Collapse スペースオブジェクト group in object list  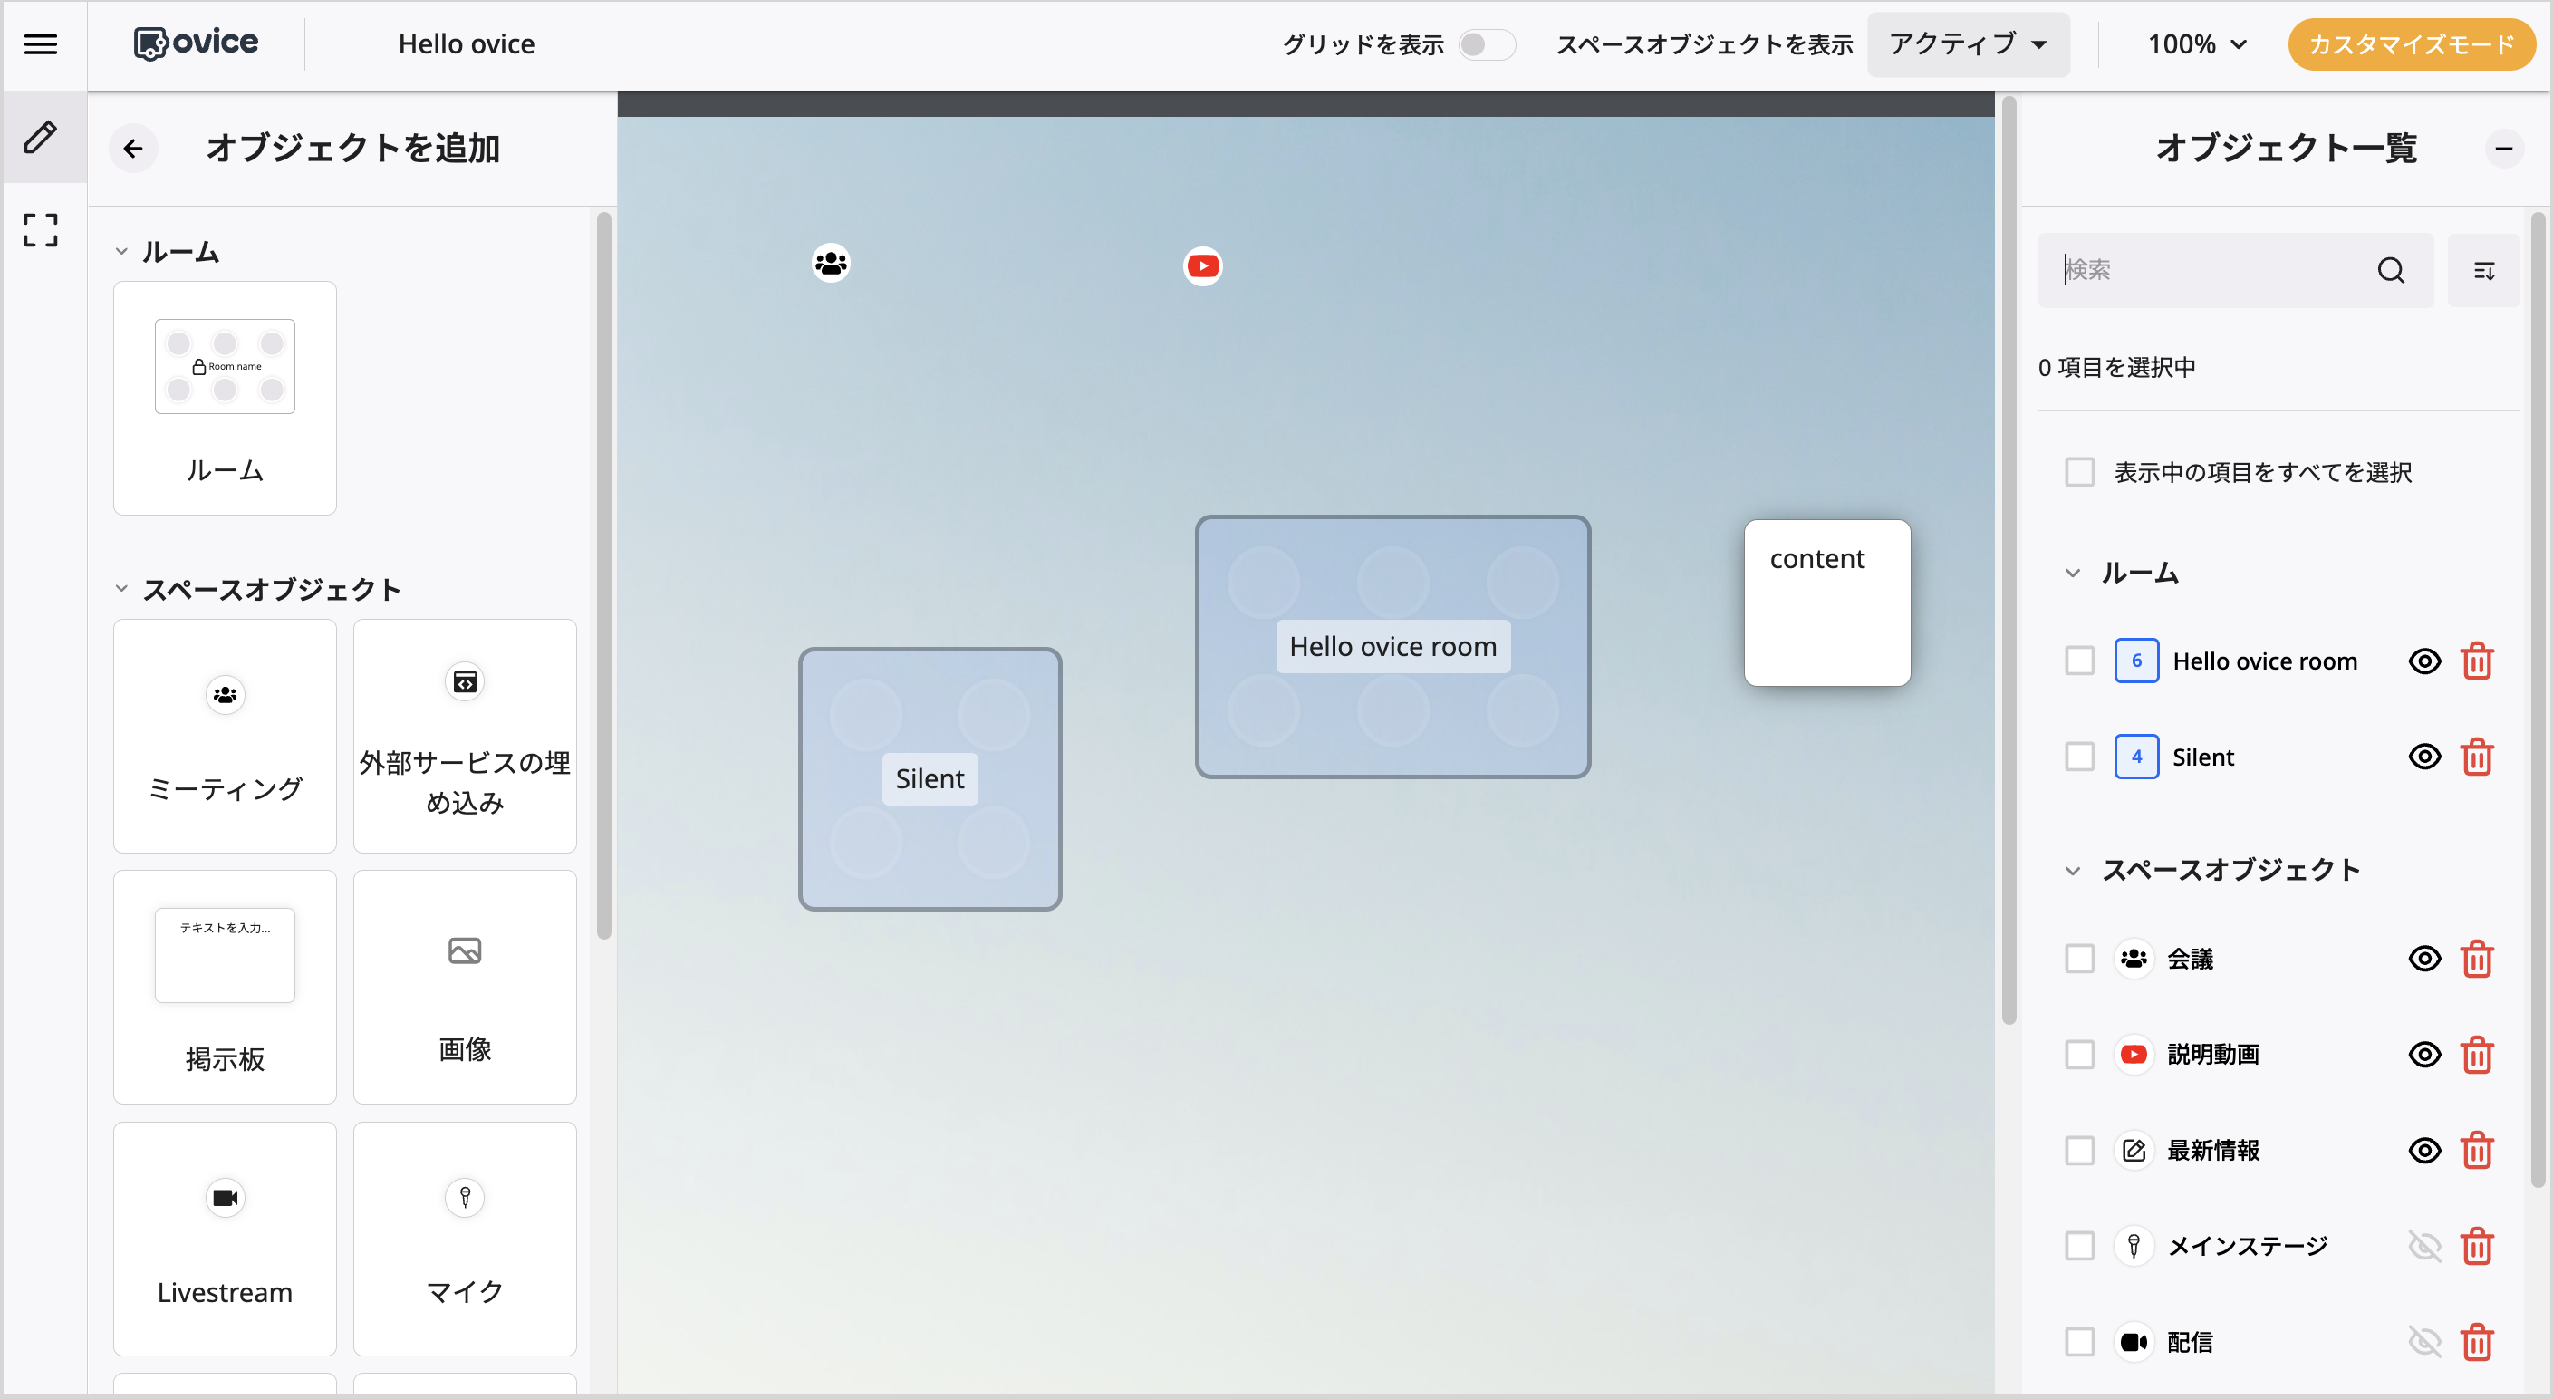2072,871
